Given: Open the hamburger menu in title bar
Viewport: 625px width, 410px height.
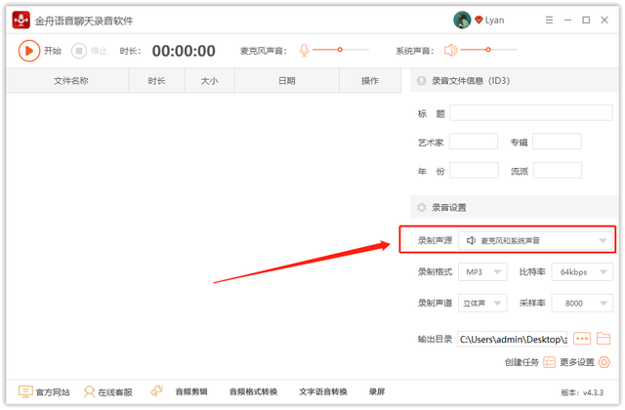Looking at the screenshot, I should click(549, 20).
